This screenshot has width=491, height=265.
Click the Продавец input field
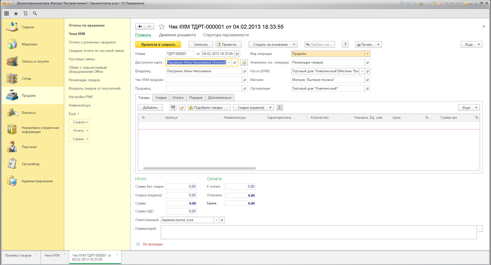pos(204,89)
